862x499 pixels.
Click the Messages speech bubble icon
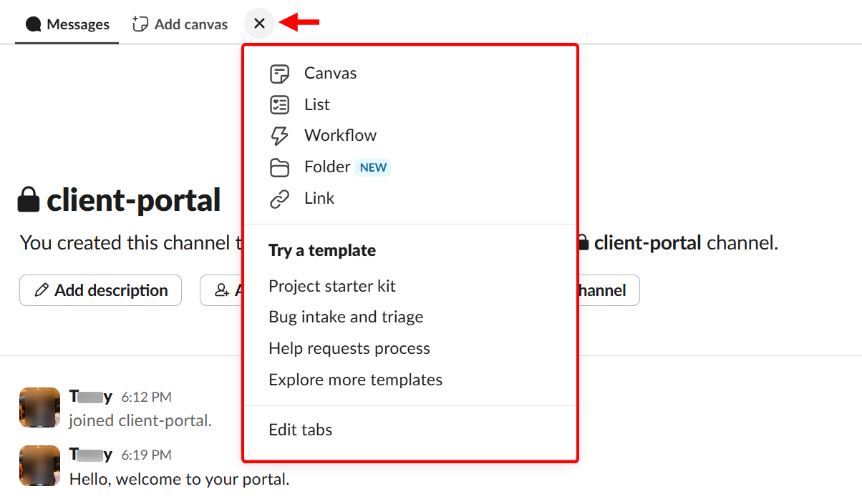tap(33, 24)
